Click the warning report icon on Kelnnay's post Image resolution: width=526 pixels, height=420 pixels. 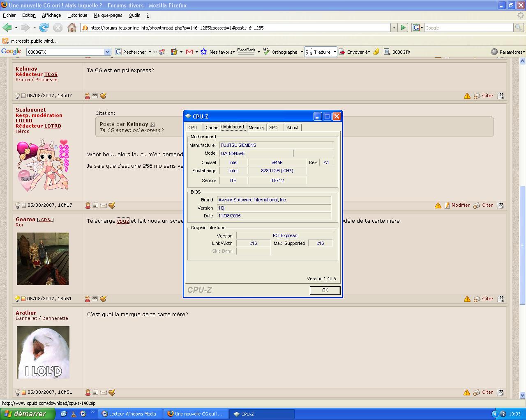(467, 96)
